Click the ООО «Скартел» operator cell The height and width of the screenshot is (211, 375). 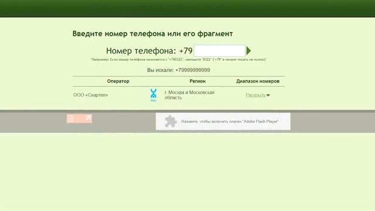pos(91,95)
